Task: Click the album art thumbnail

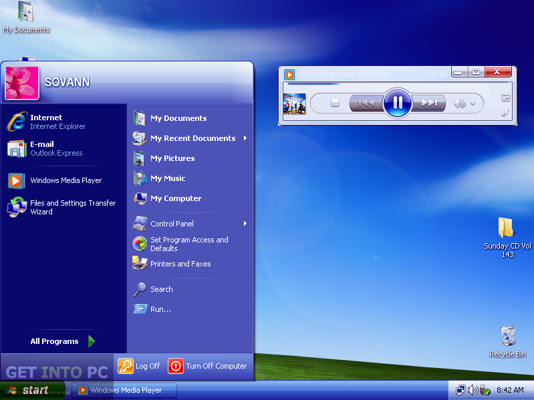Action: [295, 104]
